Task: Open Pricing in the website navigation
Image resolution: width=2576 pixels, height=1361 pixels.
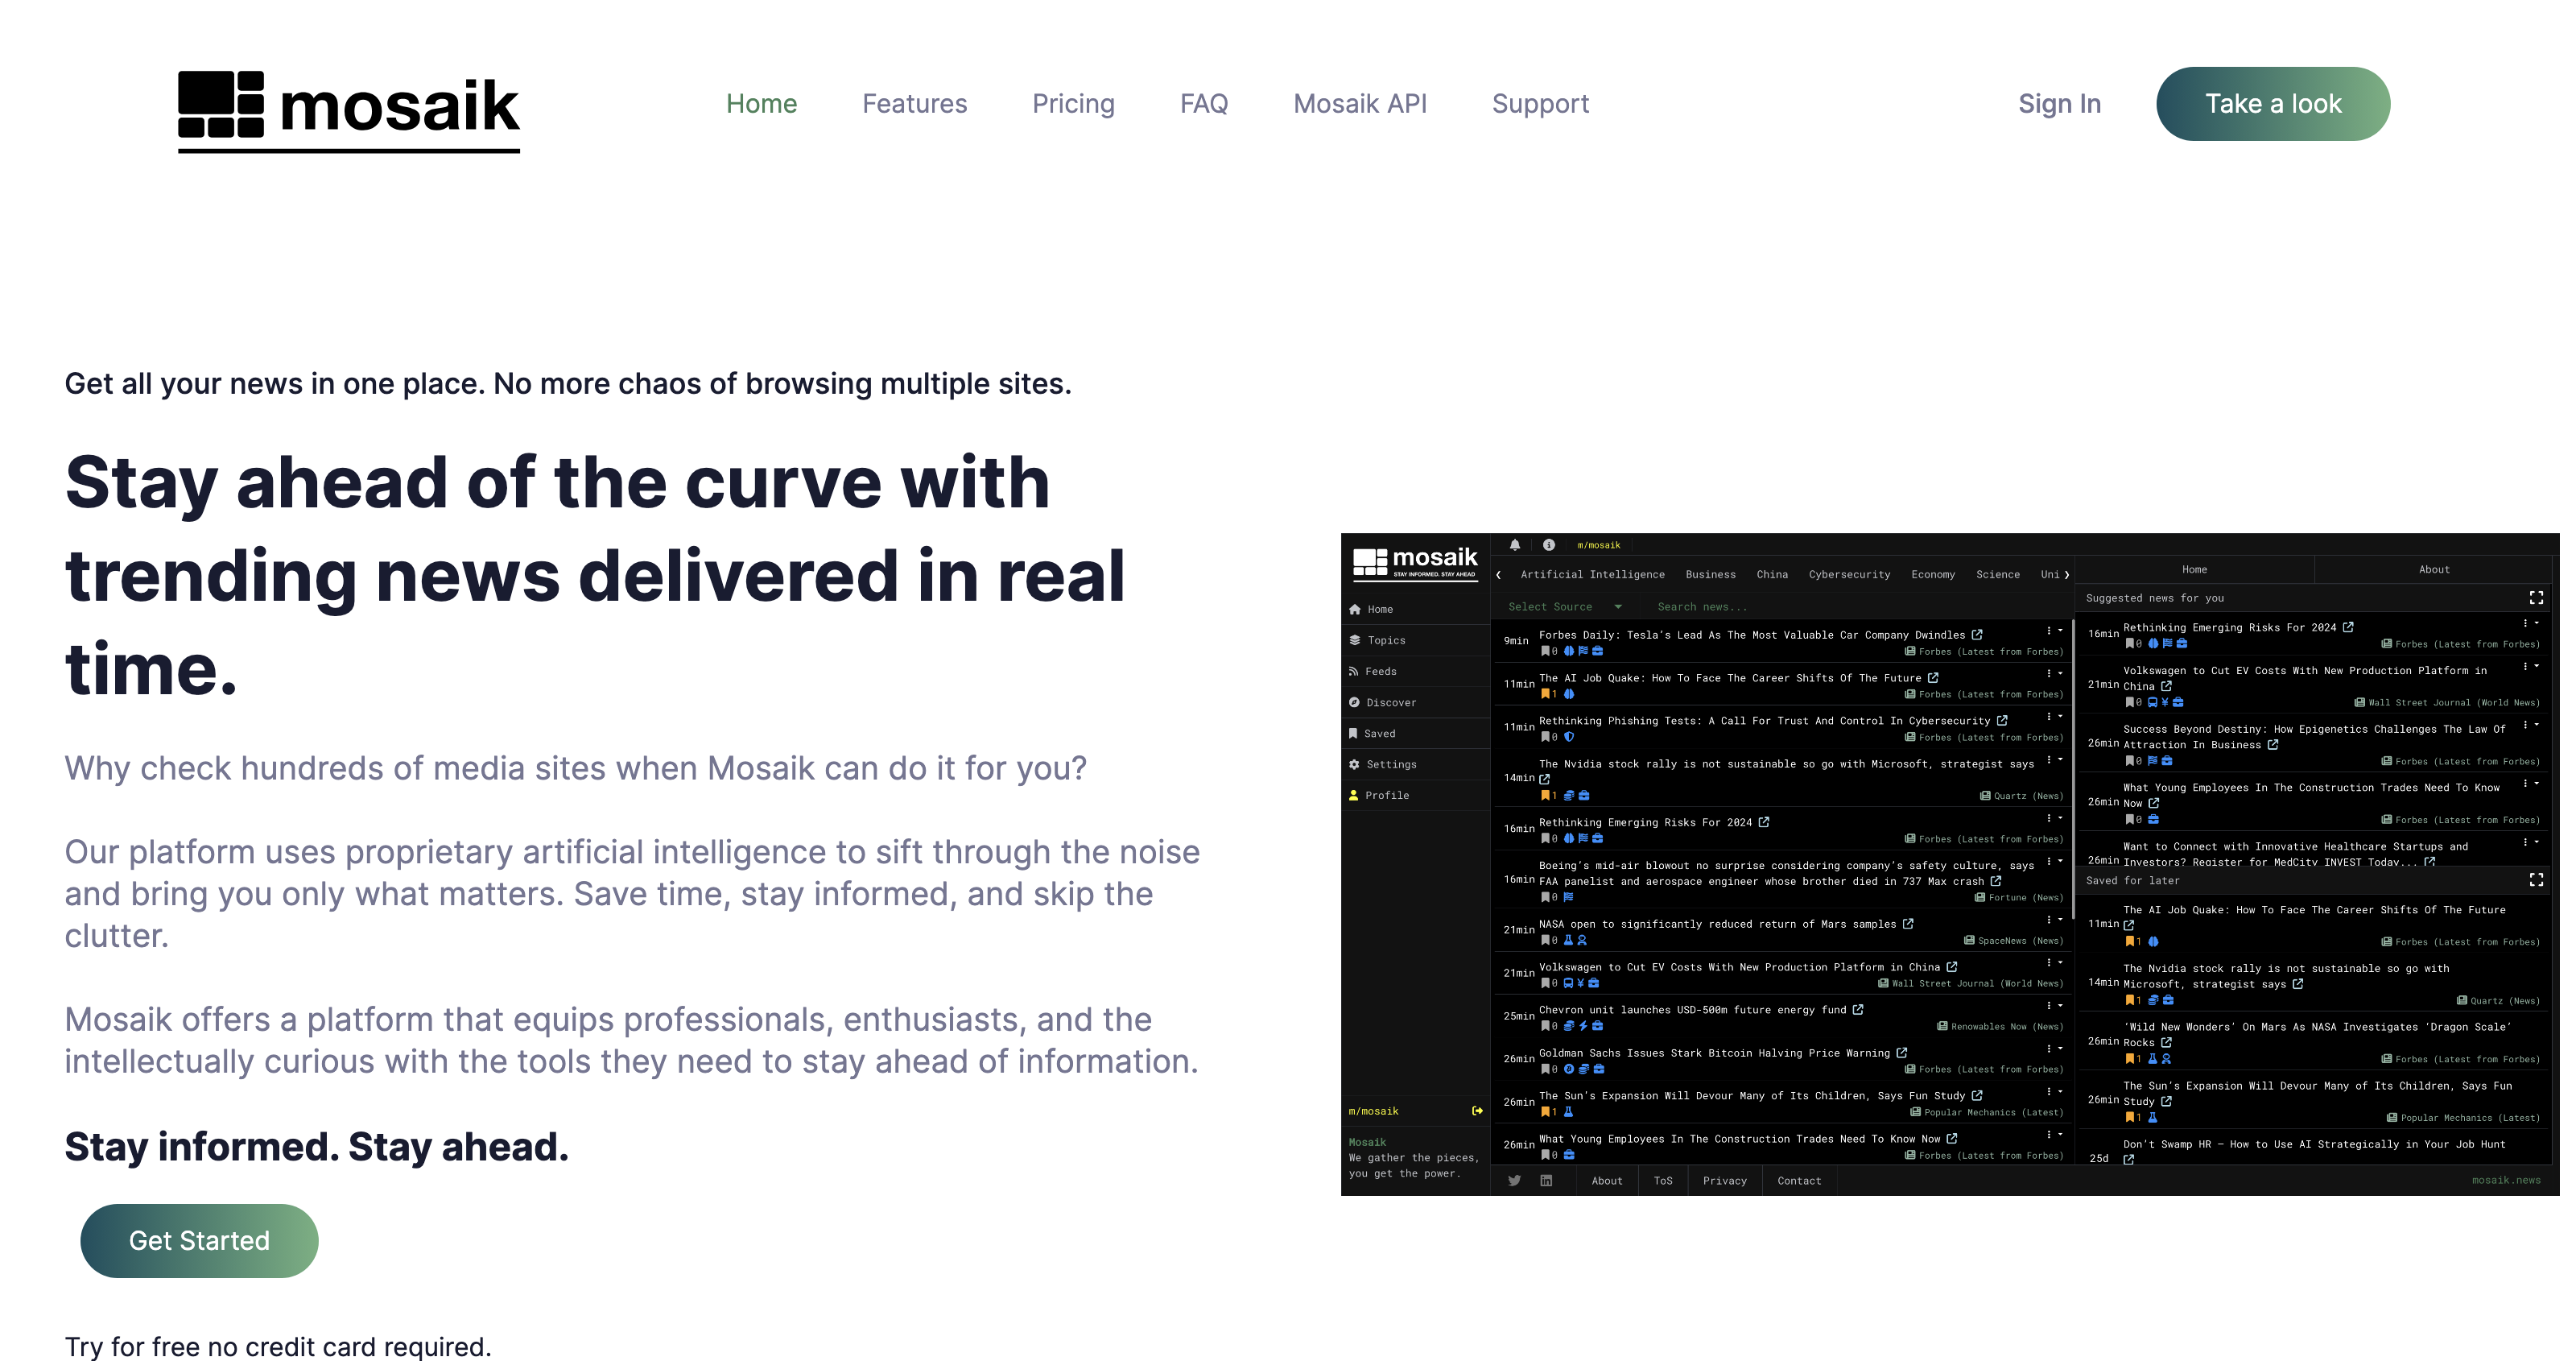Action: (1073, 104)
